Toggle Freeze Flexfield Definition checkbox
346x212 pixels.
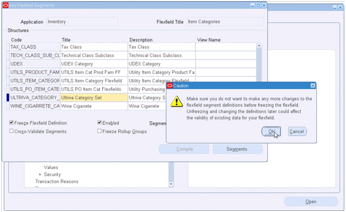(x=11, y=122)
